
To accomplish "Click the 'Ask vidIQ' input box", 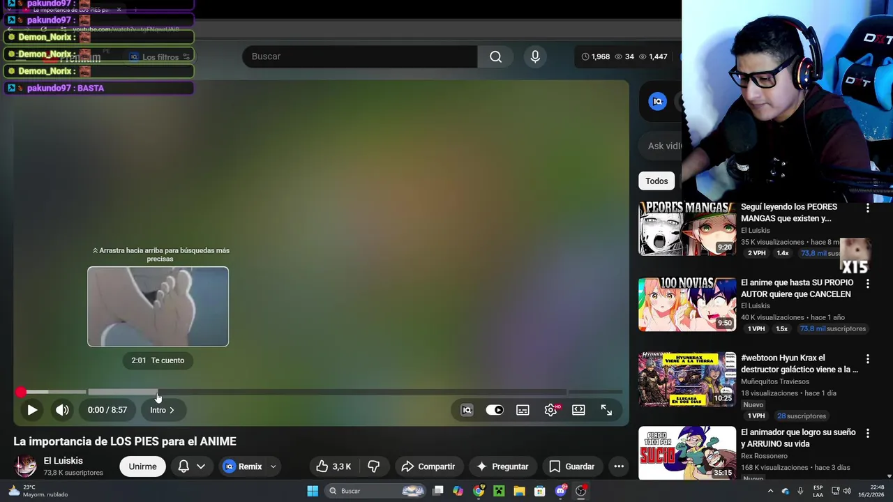I will [x=661, y=146].
